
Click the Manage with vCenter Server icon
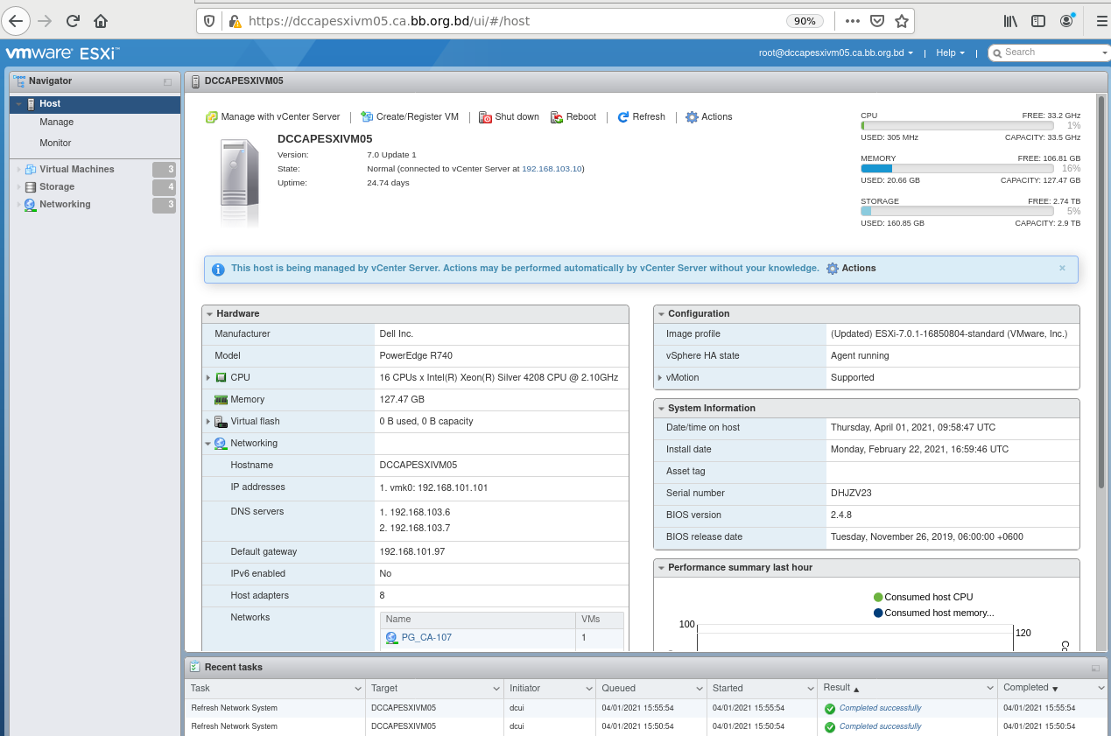coord(212,117)
